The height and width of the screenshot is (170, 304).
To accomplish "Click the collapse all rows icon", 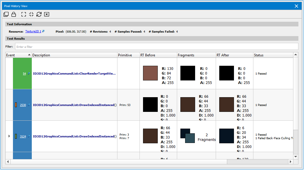I will point(31,14).
